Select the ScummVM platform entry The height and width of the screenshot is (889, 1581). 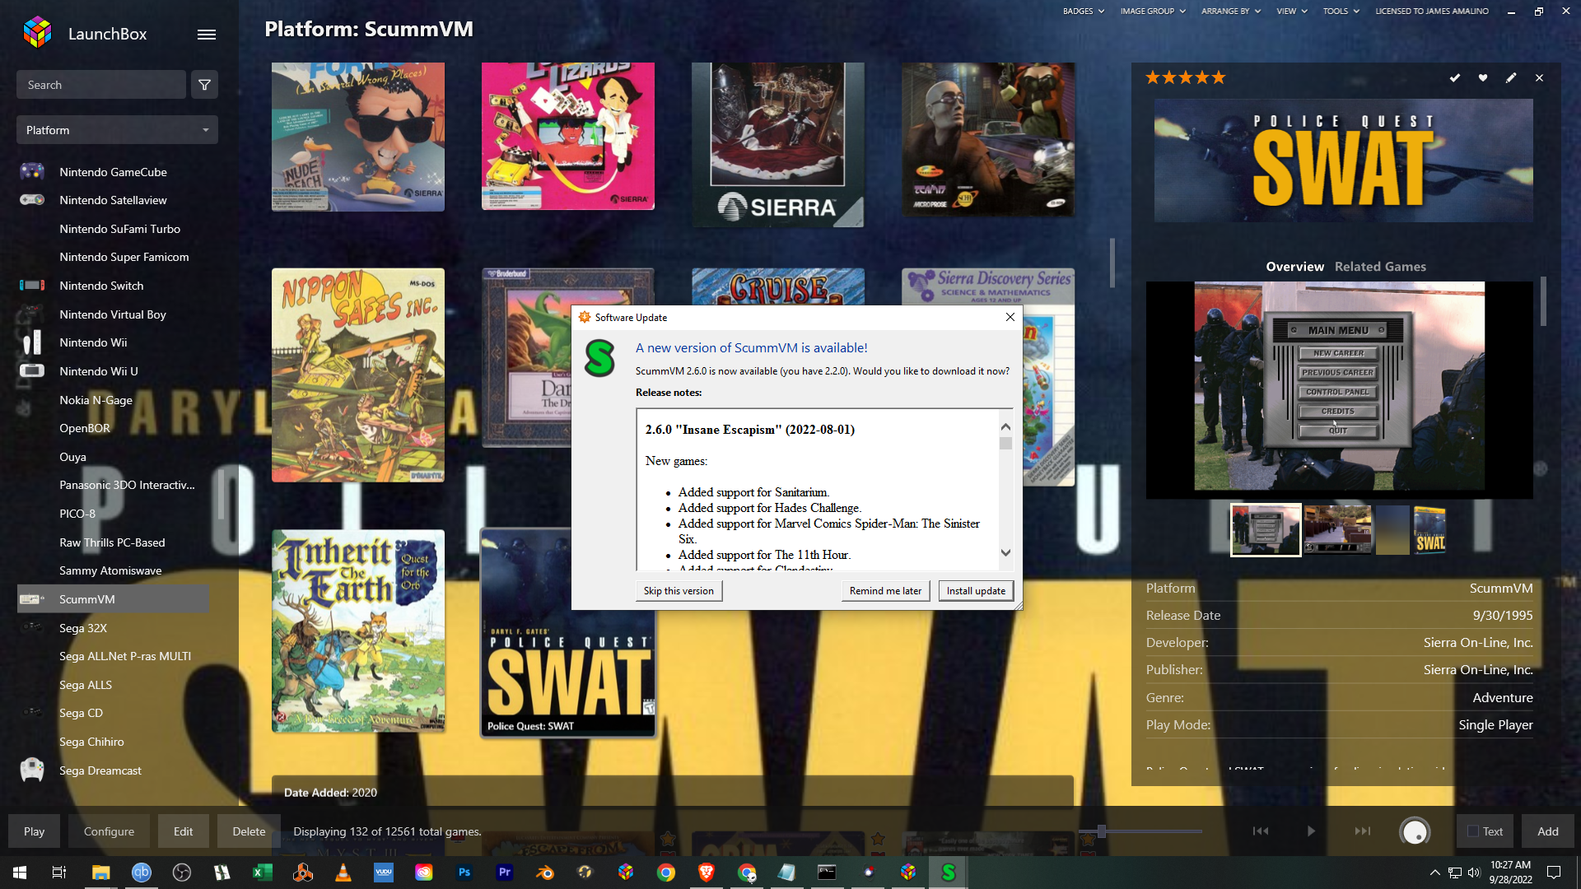113,599
